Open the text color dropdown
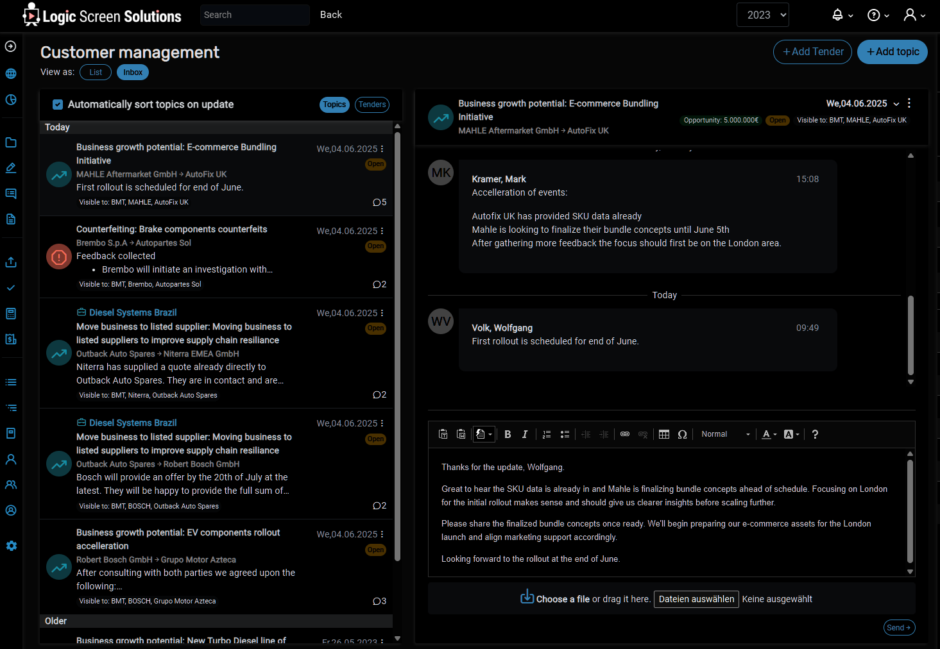Viewport: 940px width, 649px height. click(769, 434)
